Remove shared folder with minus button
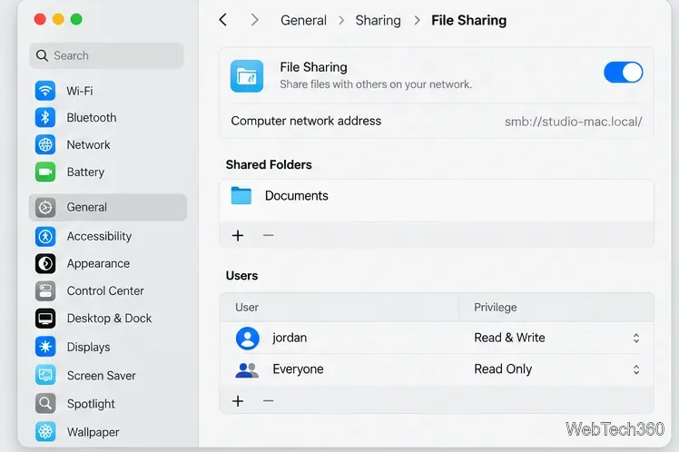 point(268,235)
